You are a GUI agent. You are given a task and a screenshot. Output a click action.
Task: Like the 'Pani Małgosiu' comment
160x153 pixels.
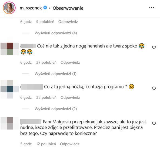154,123
